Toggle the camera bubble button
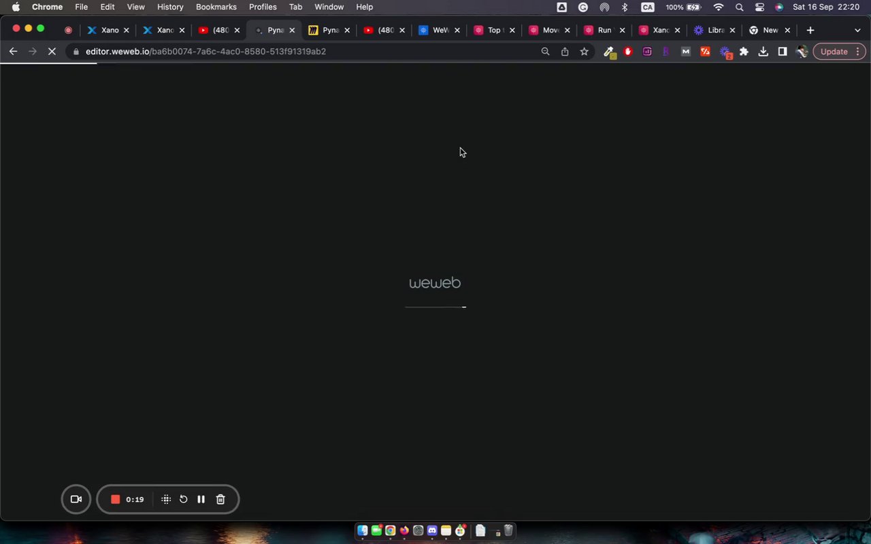871x544 pixels. (76, 499)
